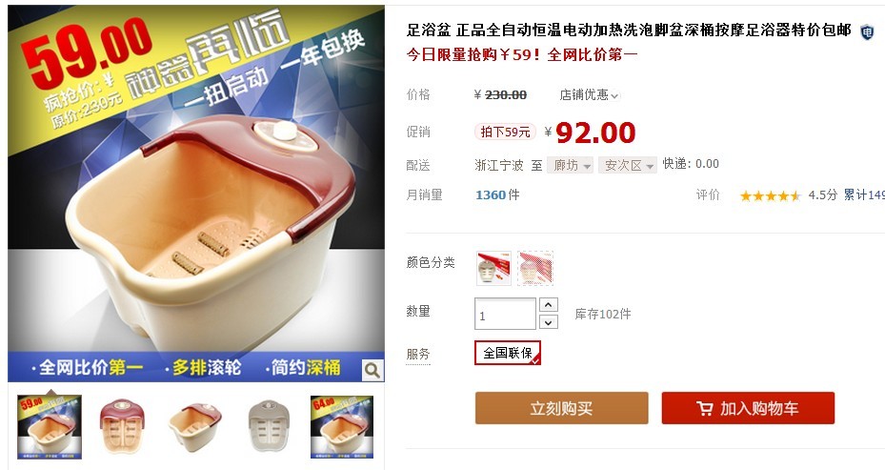Select the first color option swatch
The height and width of the screenshot is (470, 885).
[x=493, y=268]
